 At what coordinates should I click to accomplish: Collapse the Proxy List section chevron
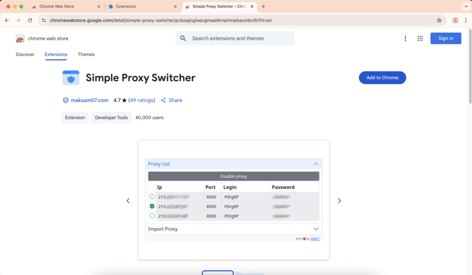click(x=316, y=164)
